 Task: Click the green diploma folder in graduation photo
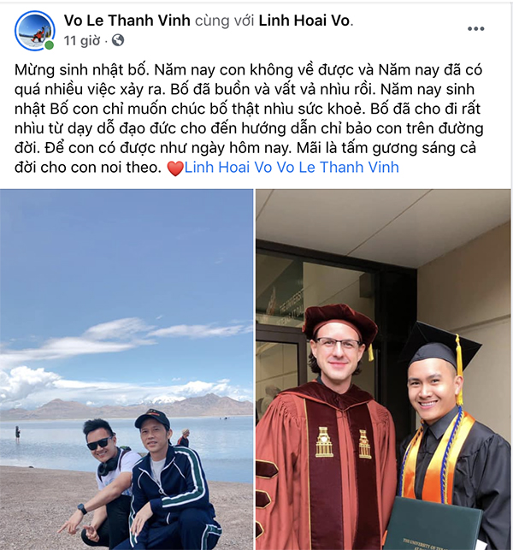click(x=435, y=523)
